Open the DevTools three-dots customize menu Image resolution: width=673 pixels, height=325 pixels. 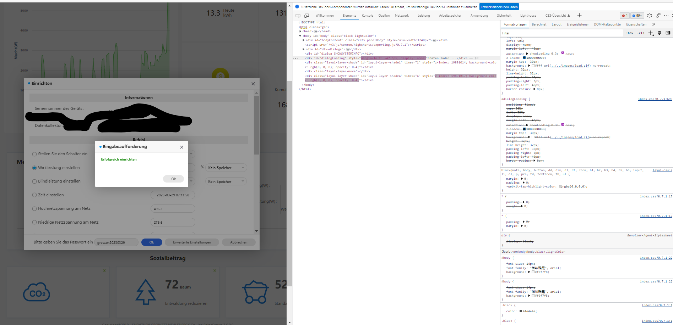pyautogui.click(x=666, y=16)
